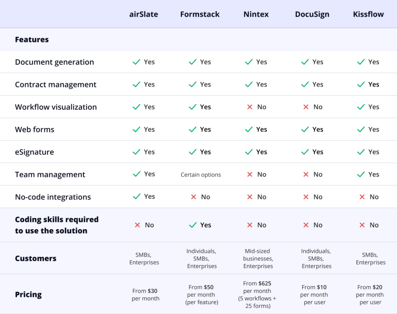This screenshot has height=314, width=397.
Task: Select the Nintex column header
Action: pyautogui.click(x=256, y=14)
